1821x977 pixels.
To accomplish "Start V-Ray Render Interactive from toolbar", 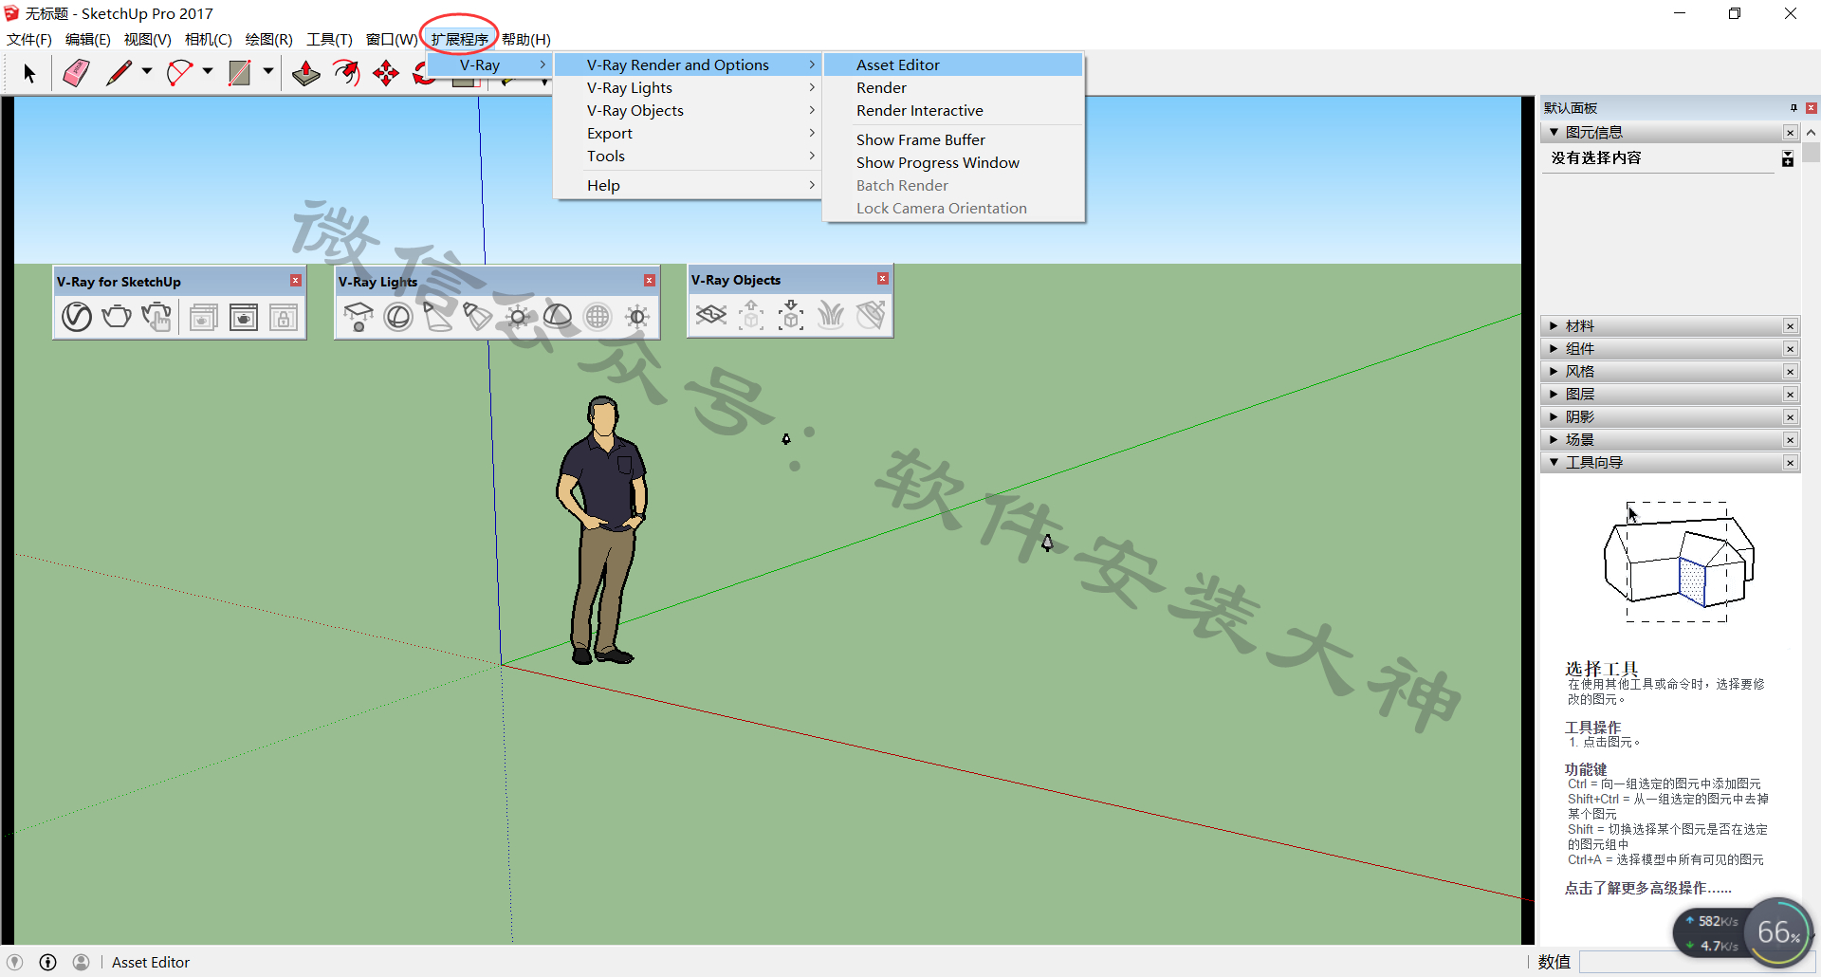I will pos(156,316).
